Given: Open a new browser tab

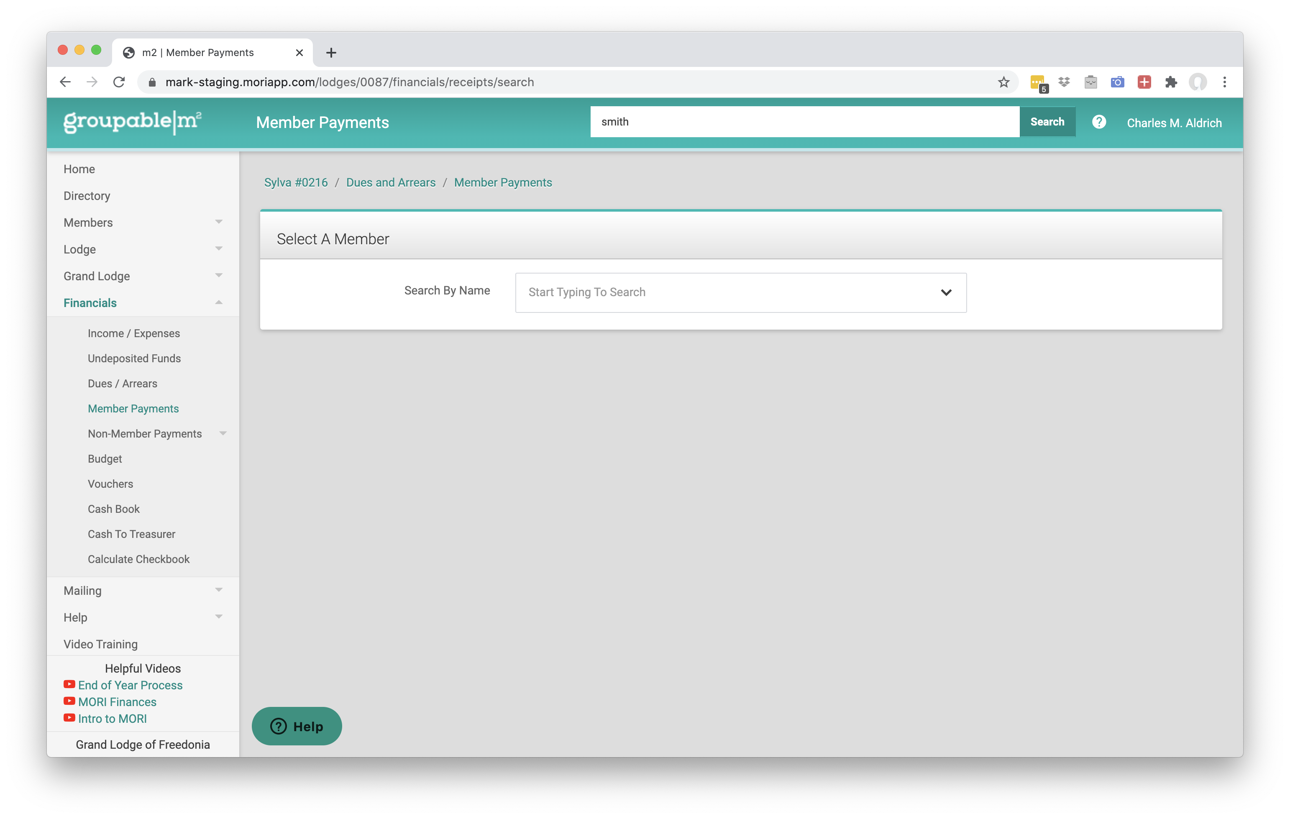Looking at the screenshot, I should tap(331, 52).
